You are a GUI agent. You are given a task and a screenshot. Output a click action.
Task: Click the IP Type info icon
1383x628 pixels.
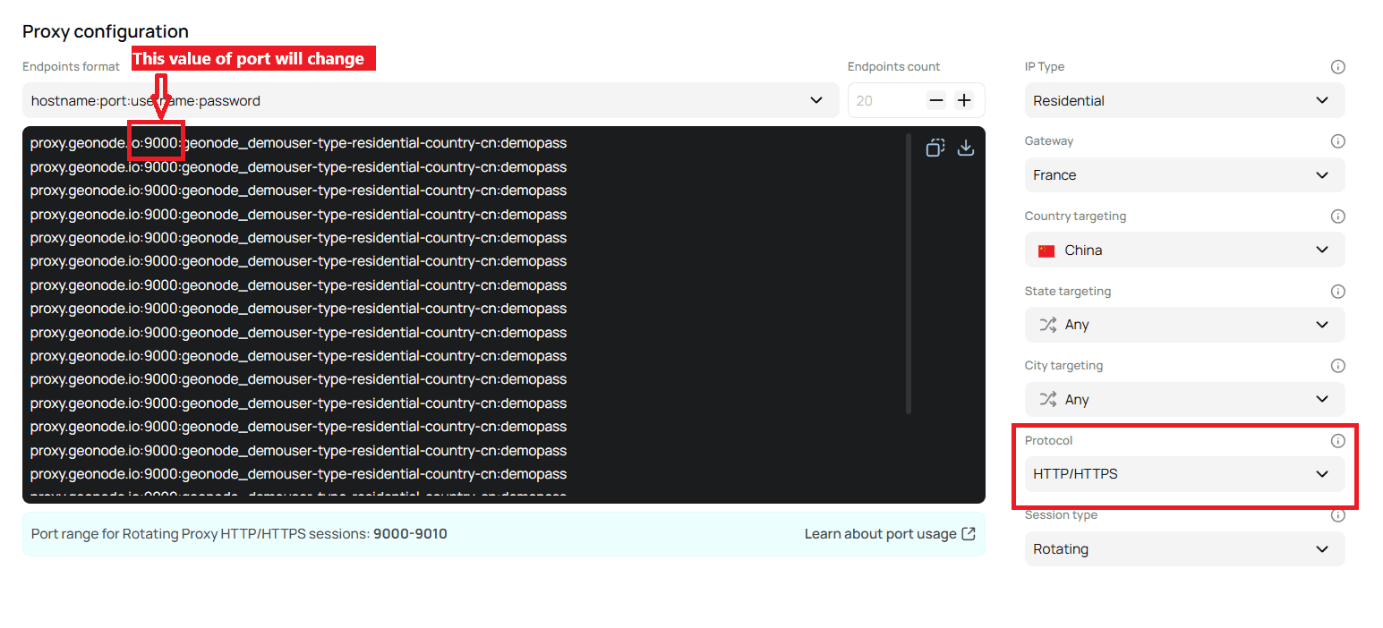tap(1337, 66)
